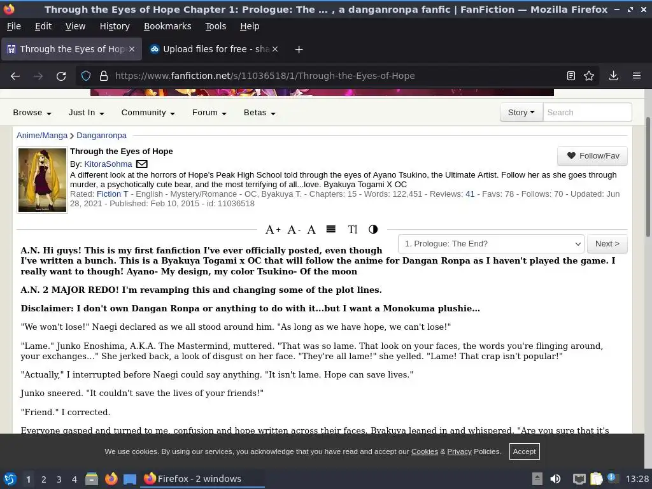Viewport: 652px width, 489px height.
Task: Open the Privacy policy link
Action: click(460, 451)
